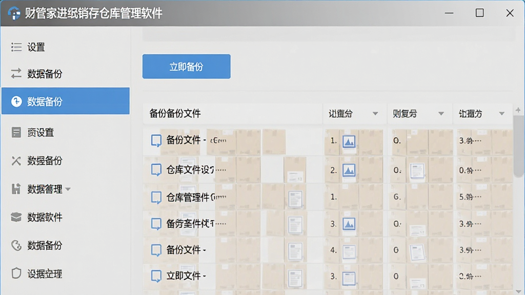Viewport: 525px width, 295px height.
Task: Click document icon after 备劳案件 name
Action: [x=295, y=225]
